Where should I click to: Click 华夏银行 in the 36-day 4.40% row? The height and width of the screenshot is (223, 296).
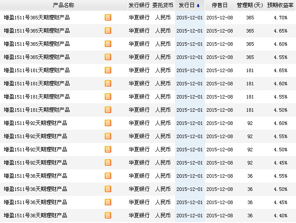139,216
